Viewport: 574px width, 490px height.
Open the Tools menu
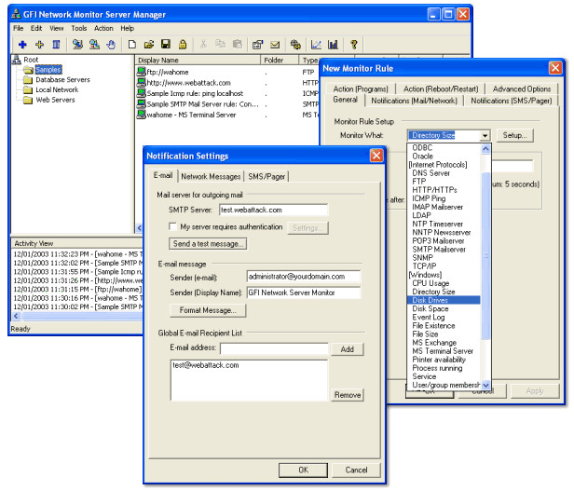78,28
